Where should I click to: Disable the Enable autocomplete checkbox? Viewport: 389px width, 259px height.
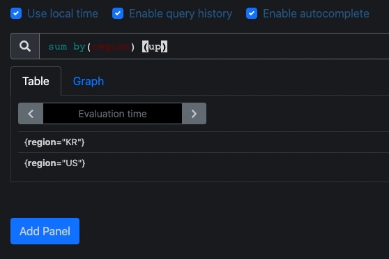click(252, 13)
